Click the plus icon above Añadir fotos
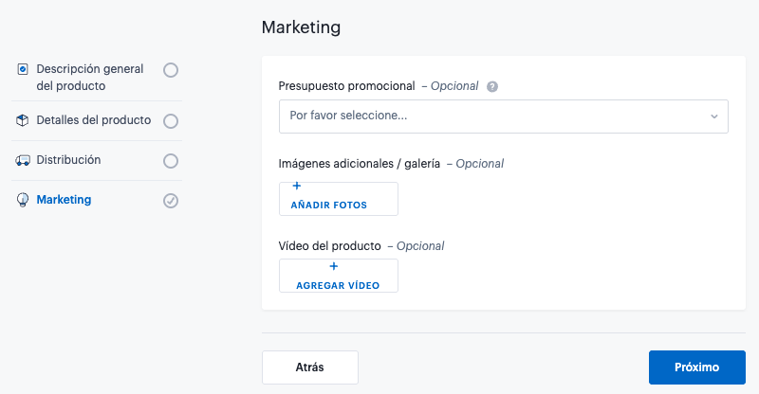 (x=297, y=187)
